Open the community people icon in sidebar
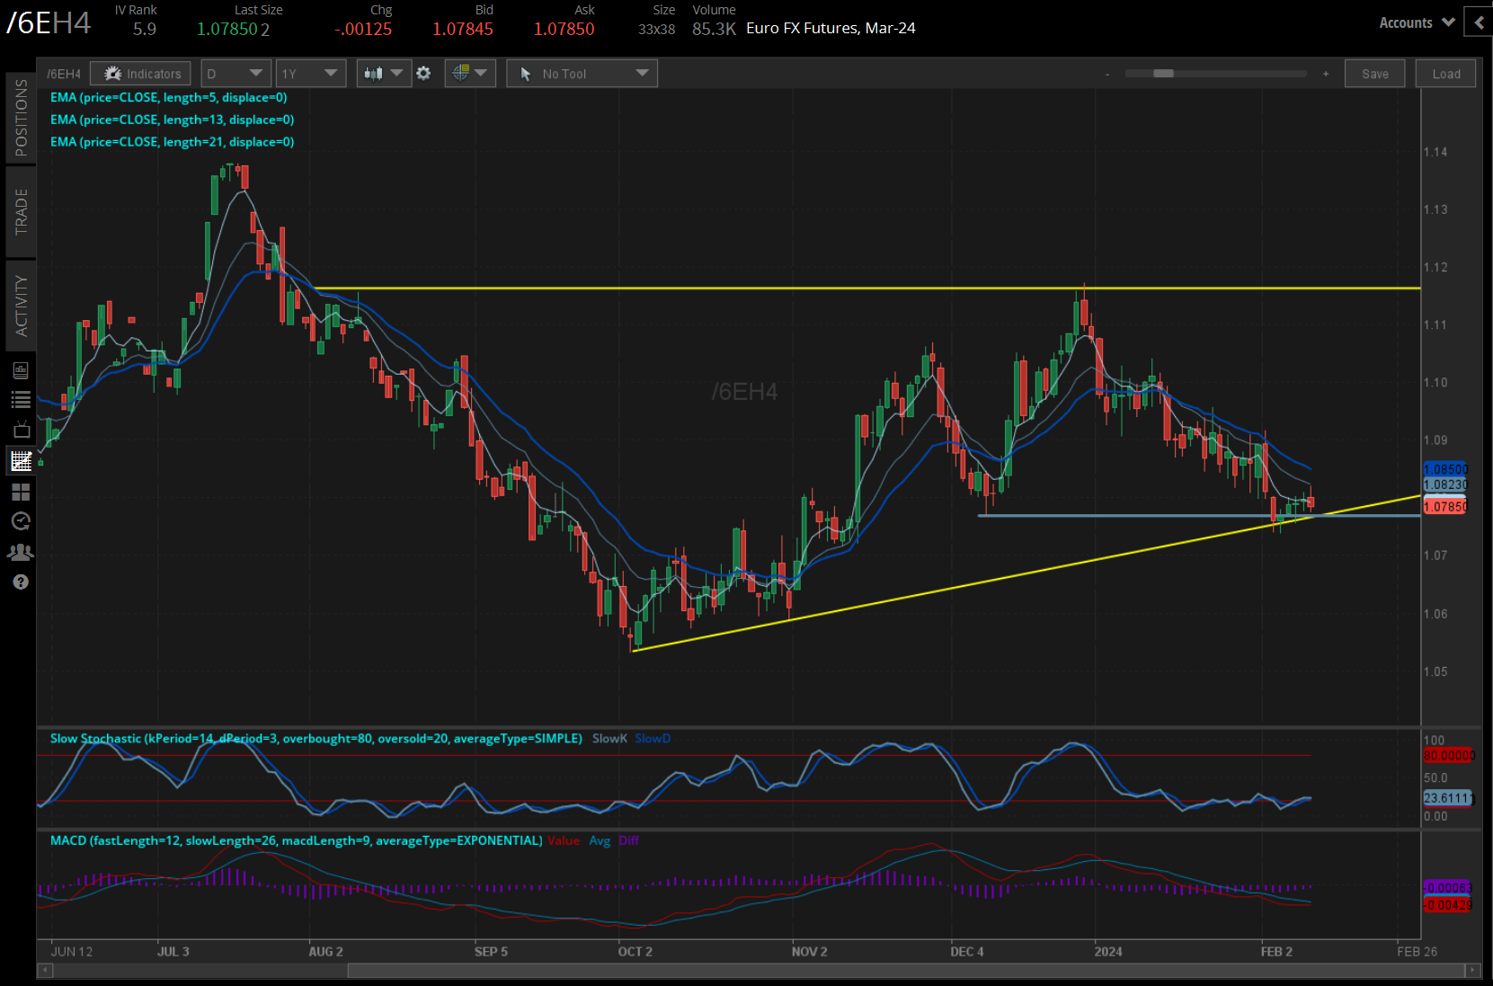Viewport: 1493px width, 986px height. click(x=21, y=552)
